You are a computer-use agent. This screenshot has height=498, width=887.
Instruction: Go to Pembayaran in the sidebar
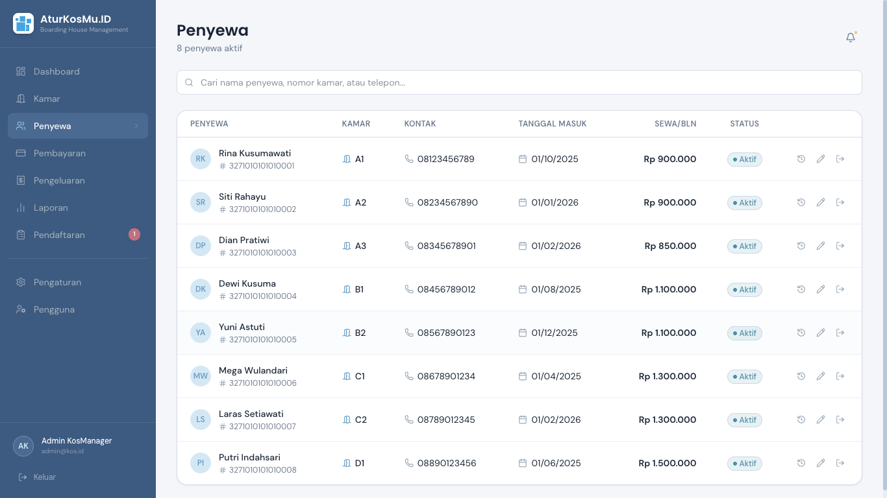59,153
